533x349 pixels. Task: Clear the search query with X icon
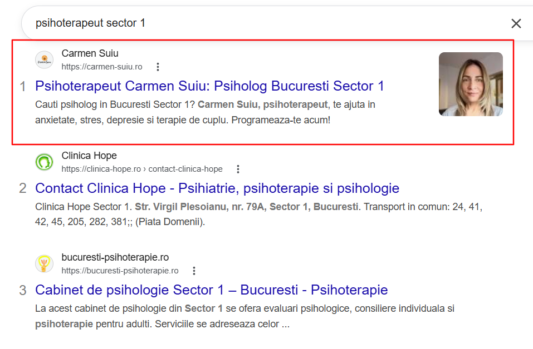516,23
